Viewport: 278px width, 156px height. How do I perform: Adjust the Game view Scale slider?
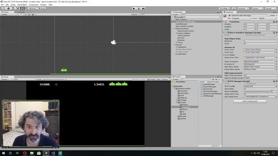53,79
